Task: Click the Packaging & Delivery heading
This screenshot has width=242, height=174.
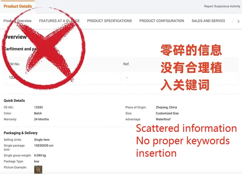Action: [21, 133]
